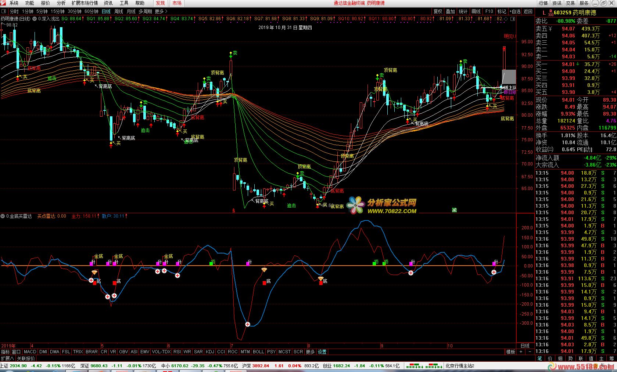Image resolution: width=617 pixels, height=372 pixels.
Task: Open the 分析 menu
Action: (61, 3)
